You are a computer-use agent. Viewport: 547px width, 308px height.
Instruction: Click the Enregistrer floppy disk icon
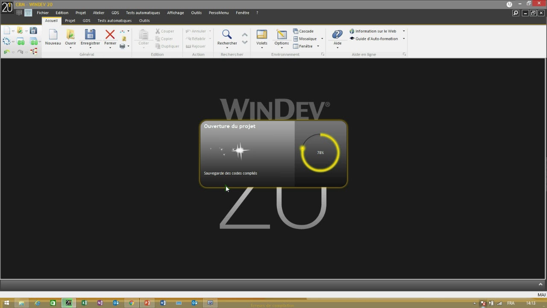tap(90, 35)
